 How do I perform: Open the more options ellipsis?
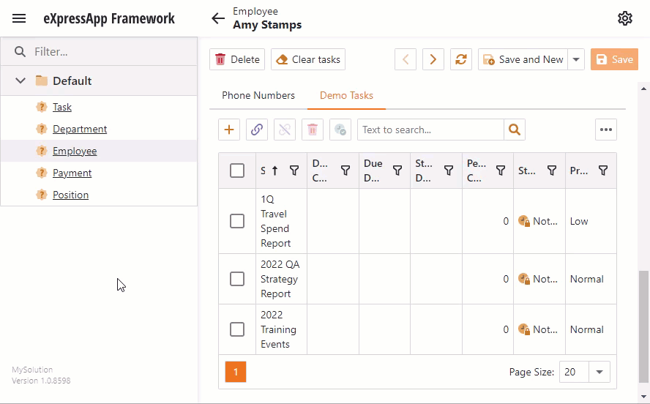(606, 130)
